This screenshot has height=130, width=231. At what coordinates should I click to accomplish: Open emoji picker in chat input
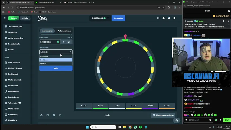(x=210, y=120)
